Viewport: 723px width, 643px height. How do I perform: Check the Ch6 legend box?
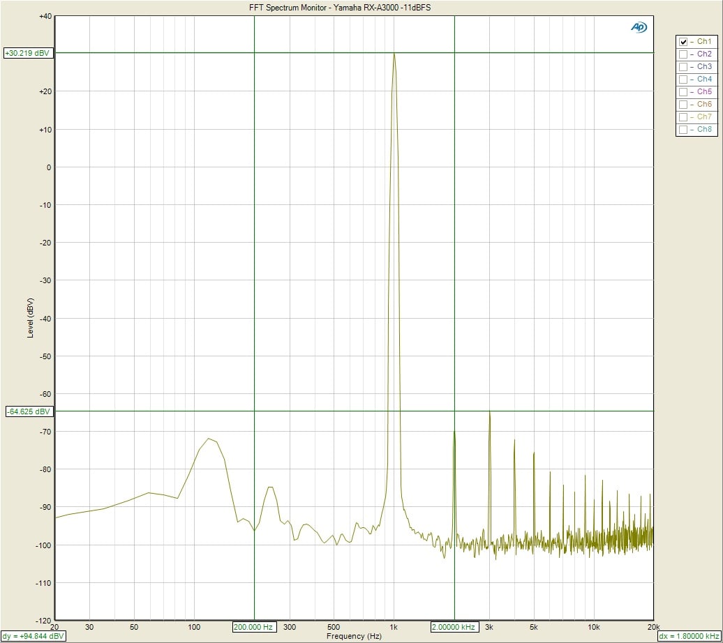pyautogui.click(x=683, y=105)
